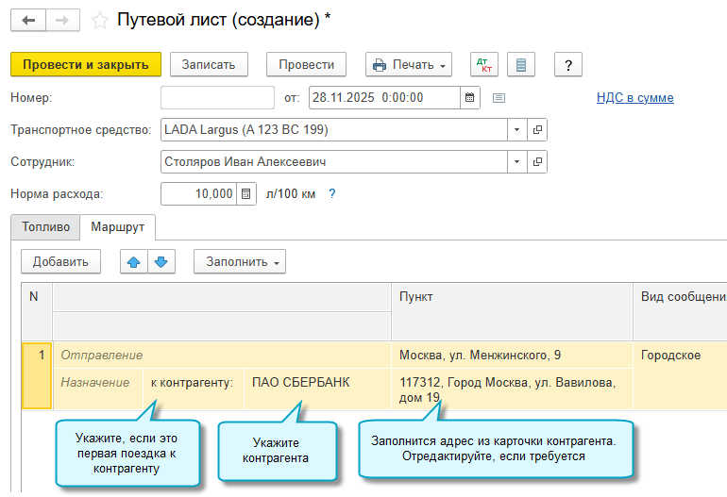This screenshot has width=727, height=497.
Task: Click the back navigation arrow
Action: tap(27, 20)
